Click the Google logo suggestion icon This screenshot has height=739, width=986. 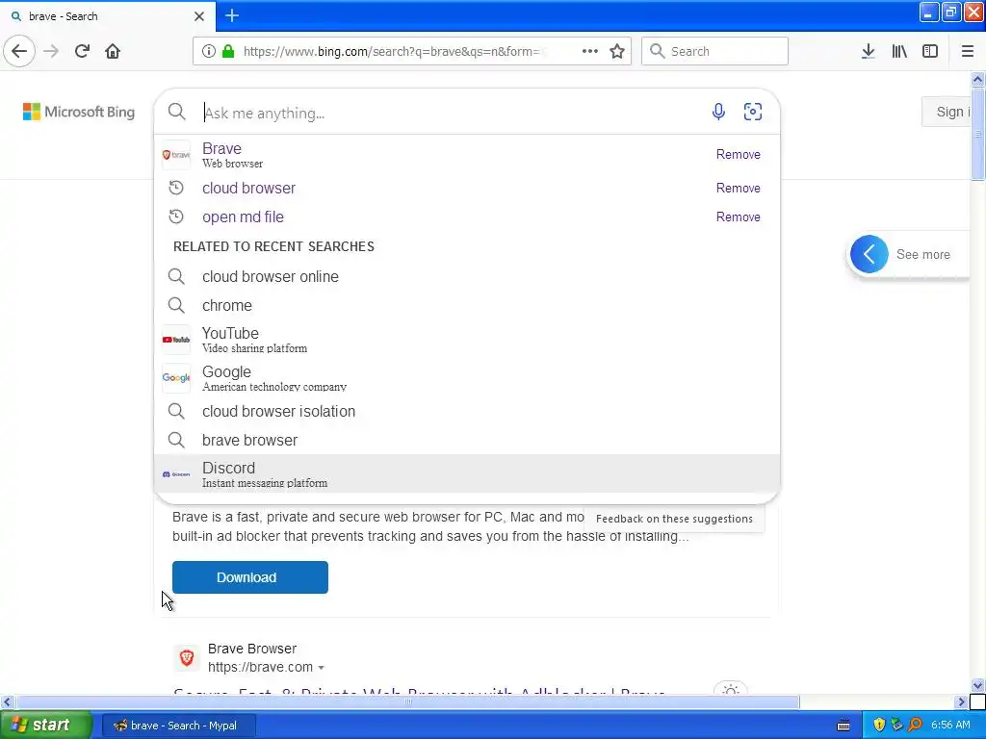(176, 377)
